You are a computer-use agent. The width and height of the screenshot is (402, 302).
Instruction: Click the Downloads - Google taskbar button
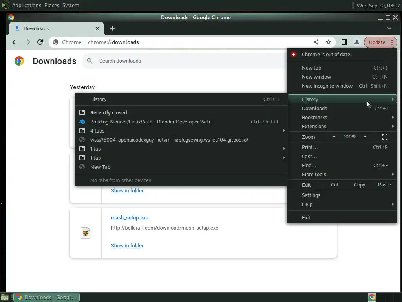click(46, 297)
